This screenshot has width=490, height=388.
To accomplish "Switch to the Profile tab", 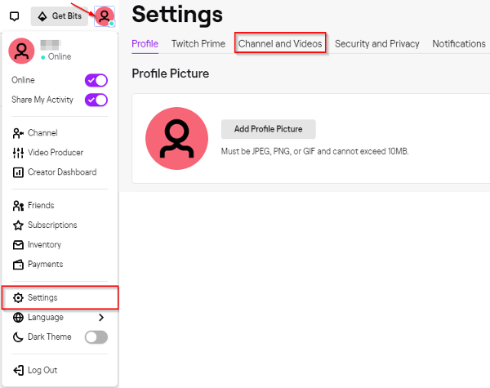I will click(x=145, y=44).
